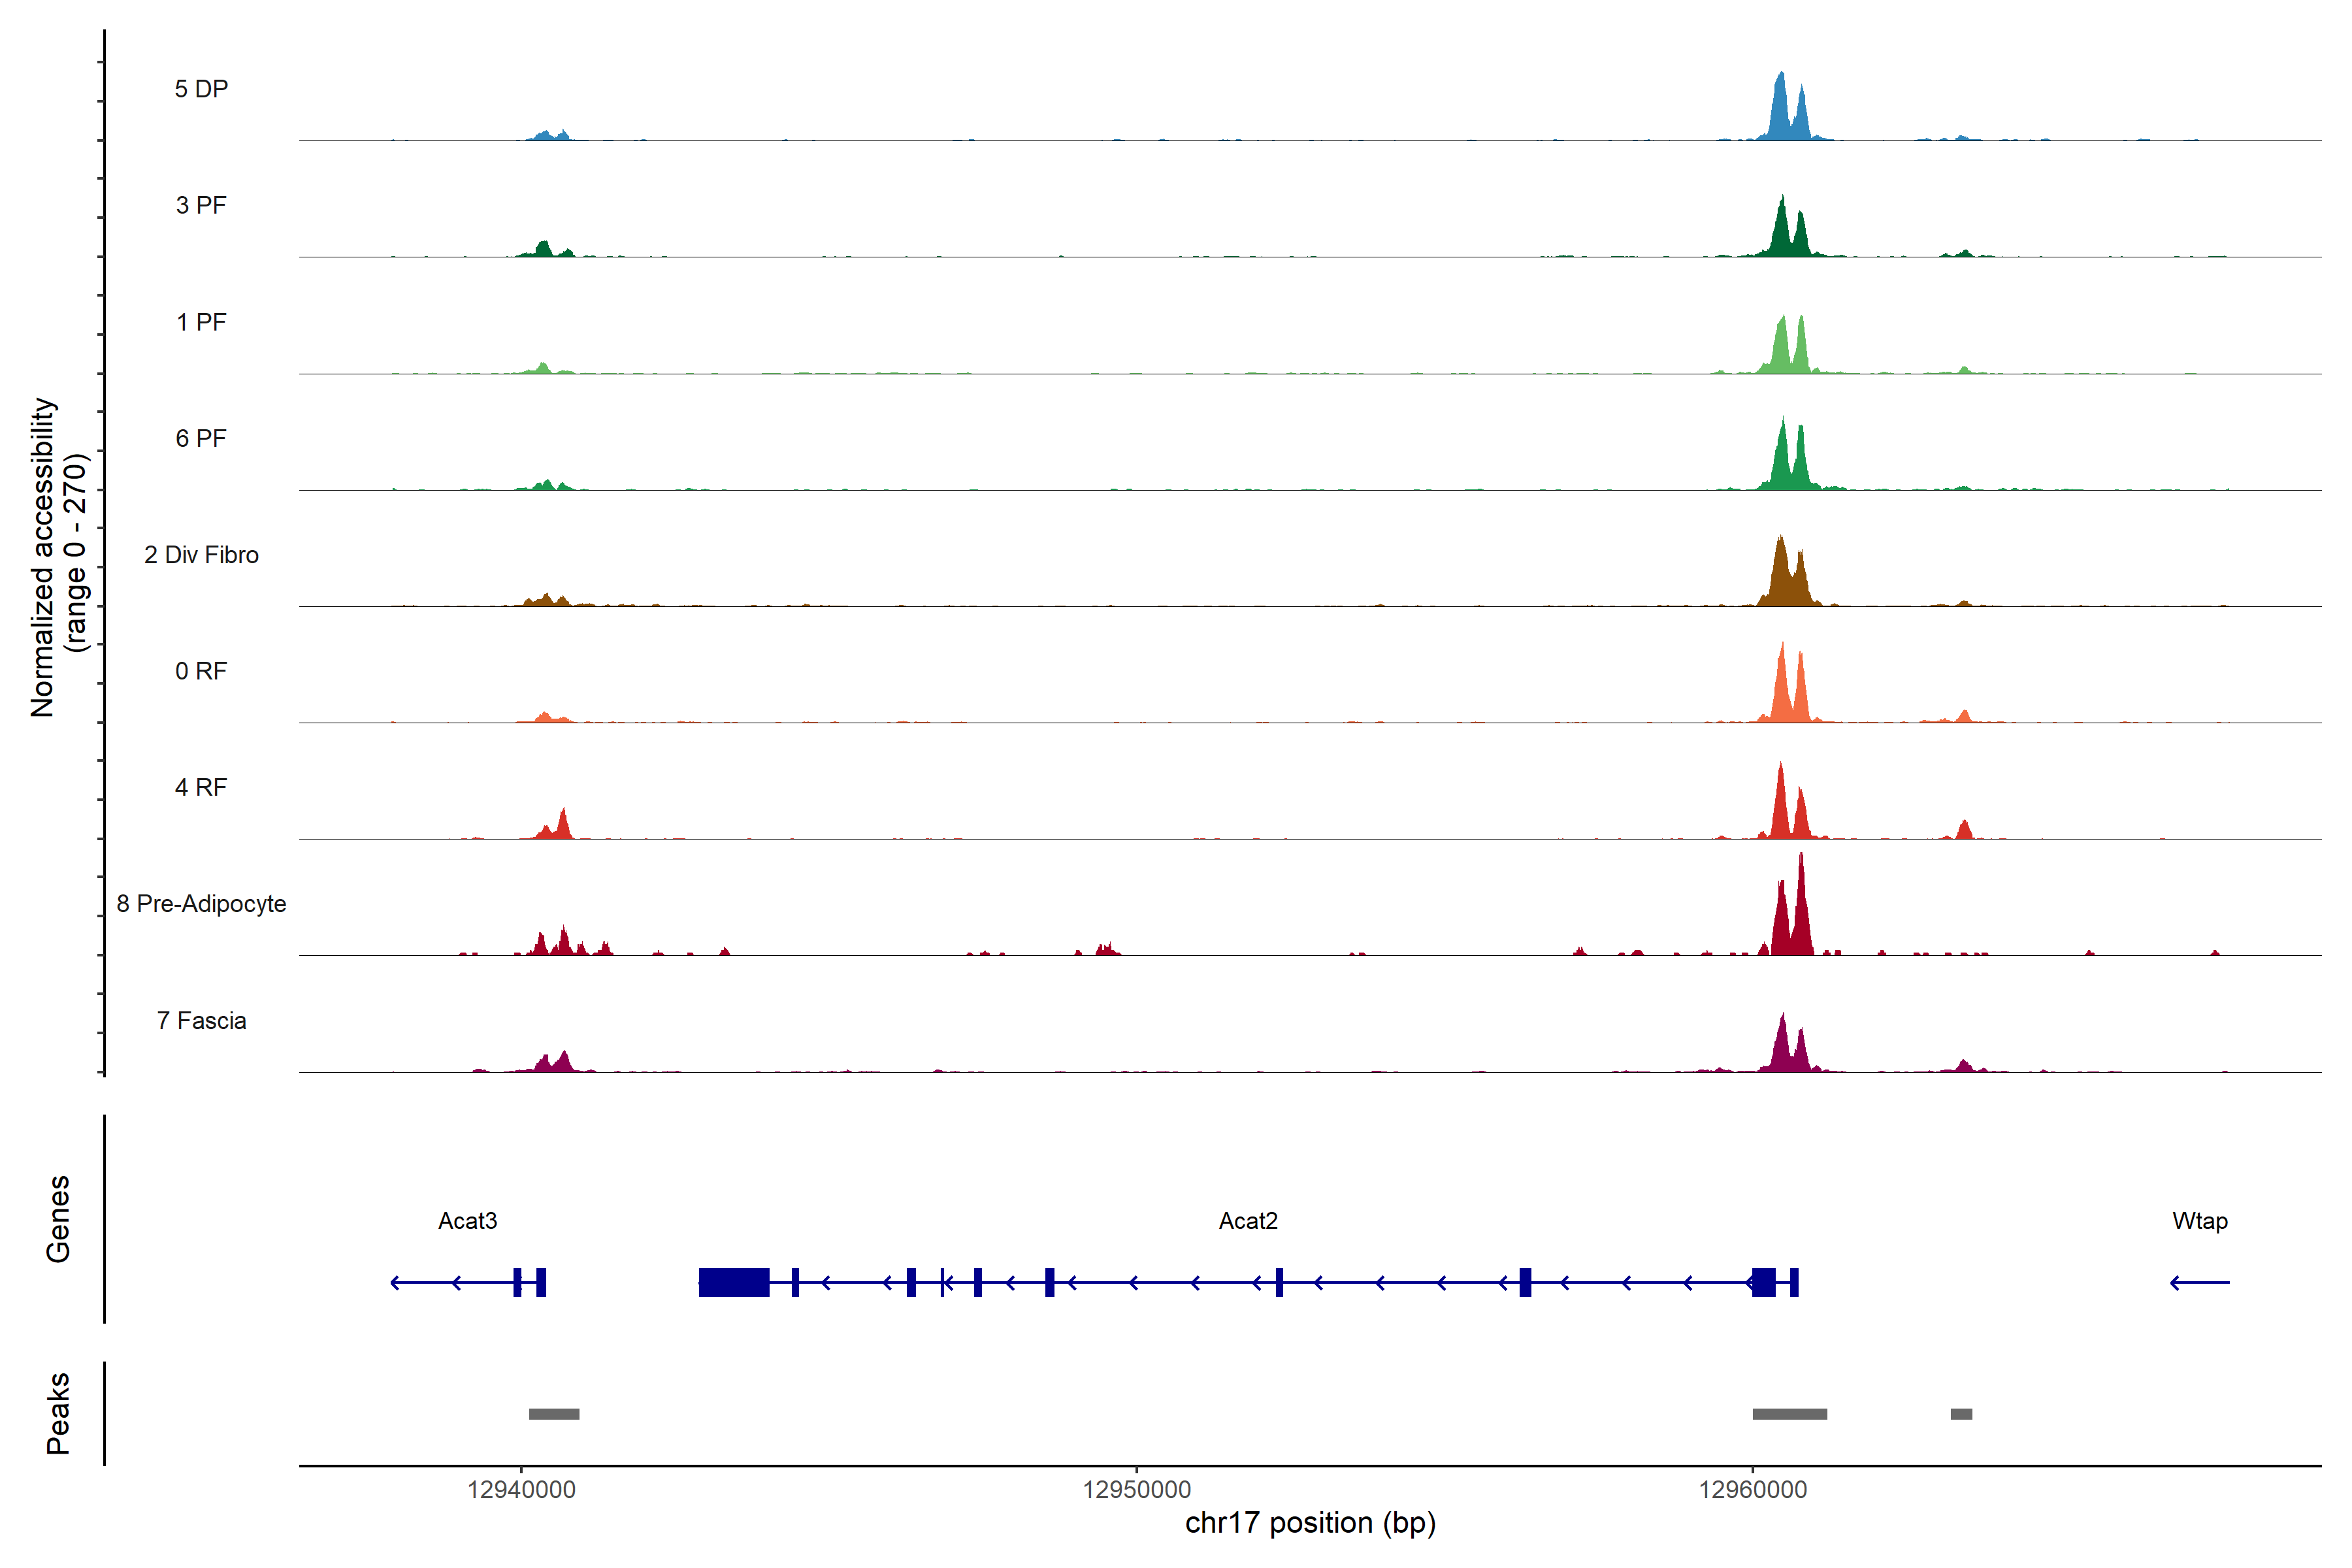
Task: Click the leftmost gray peak bar
Action: tap(554, 1414)
